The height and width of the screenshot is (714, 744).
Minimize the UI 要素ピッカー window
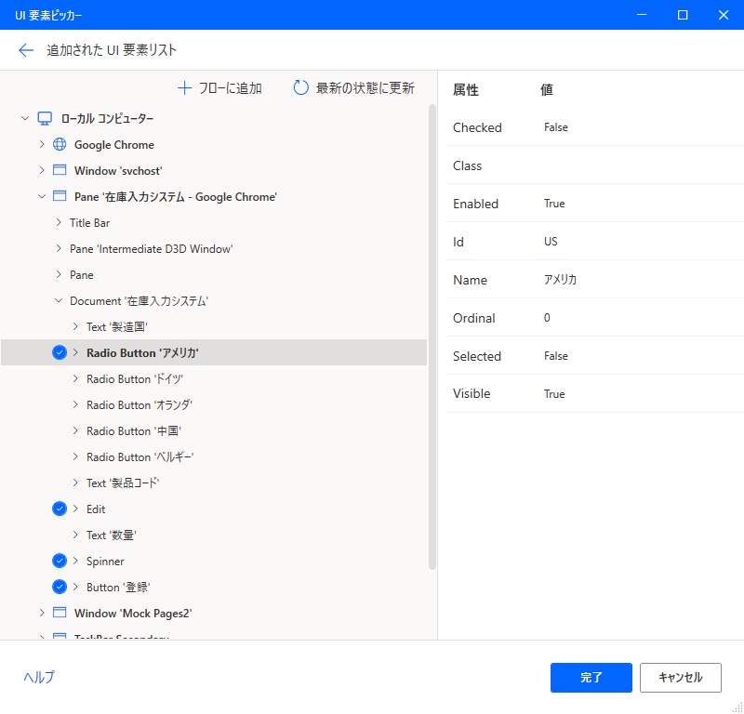[642, 15]
